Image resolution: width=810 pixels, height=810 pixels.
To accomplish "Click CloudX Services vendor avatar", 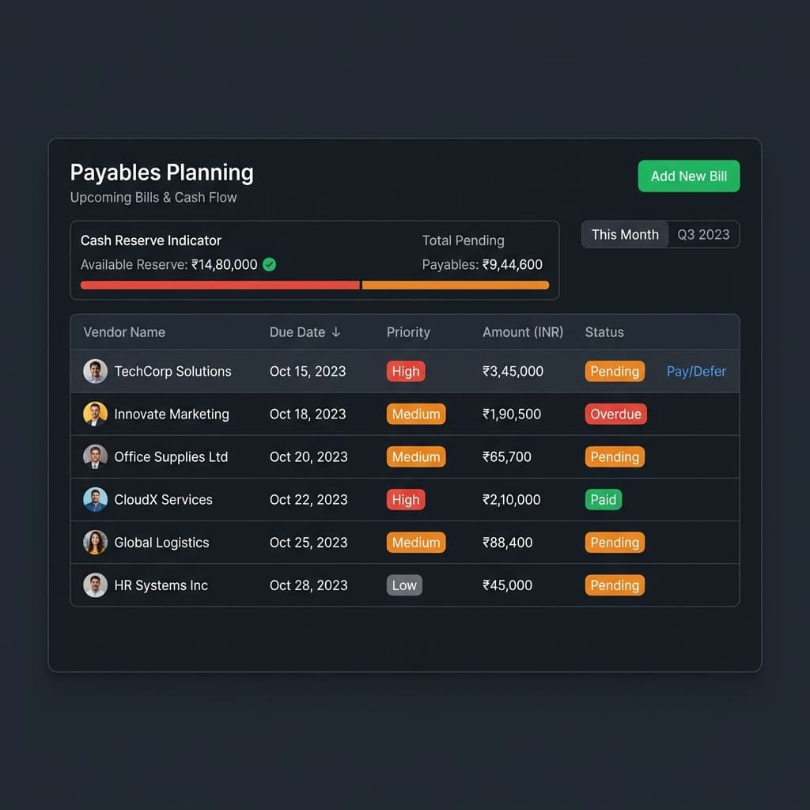I will tap(95, 500).
